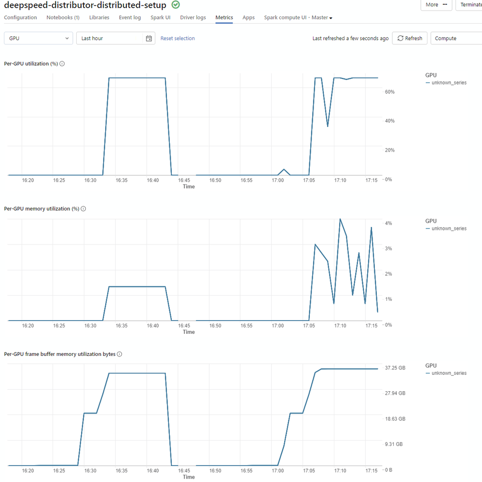The image size is (482, 482).
Task: Click the Last hour time range field
Action: tap(111, 39)
